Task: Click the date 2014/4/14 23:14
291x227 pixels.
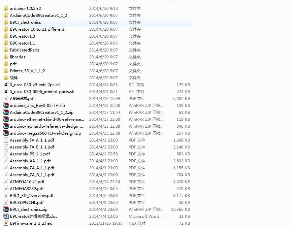Action: pos(105,181)
